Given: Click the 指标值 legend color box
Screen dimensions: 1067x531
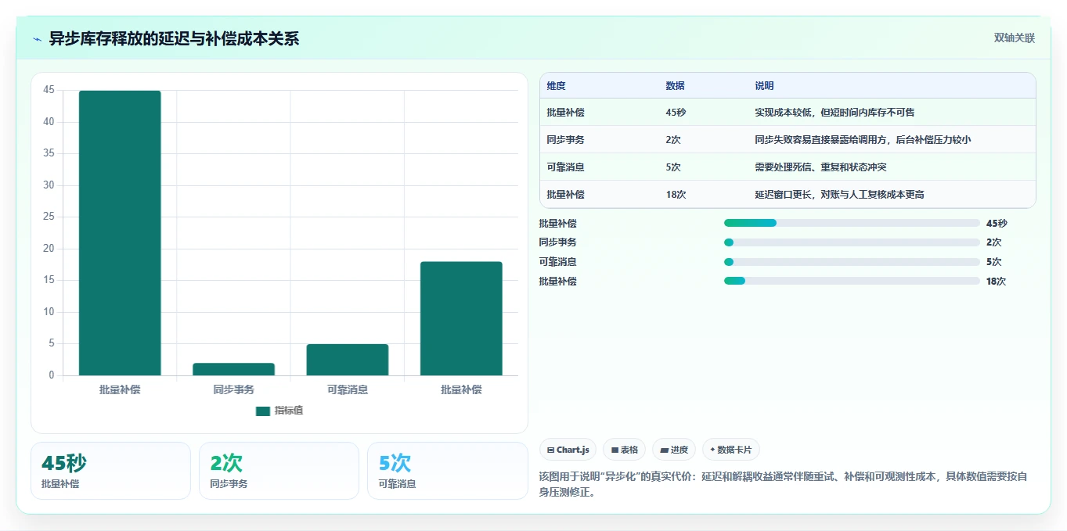Looking at the screenshot, I should coord(262,411).
